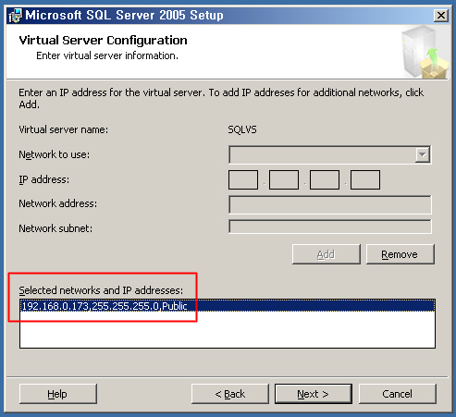
Task: Go back with the Back button
Action: coord(230,394)
